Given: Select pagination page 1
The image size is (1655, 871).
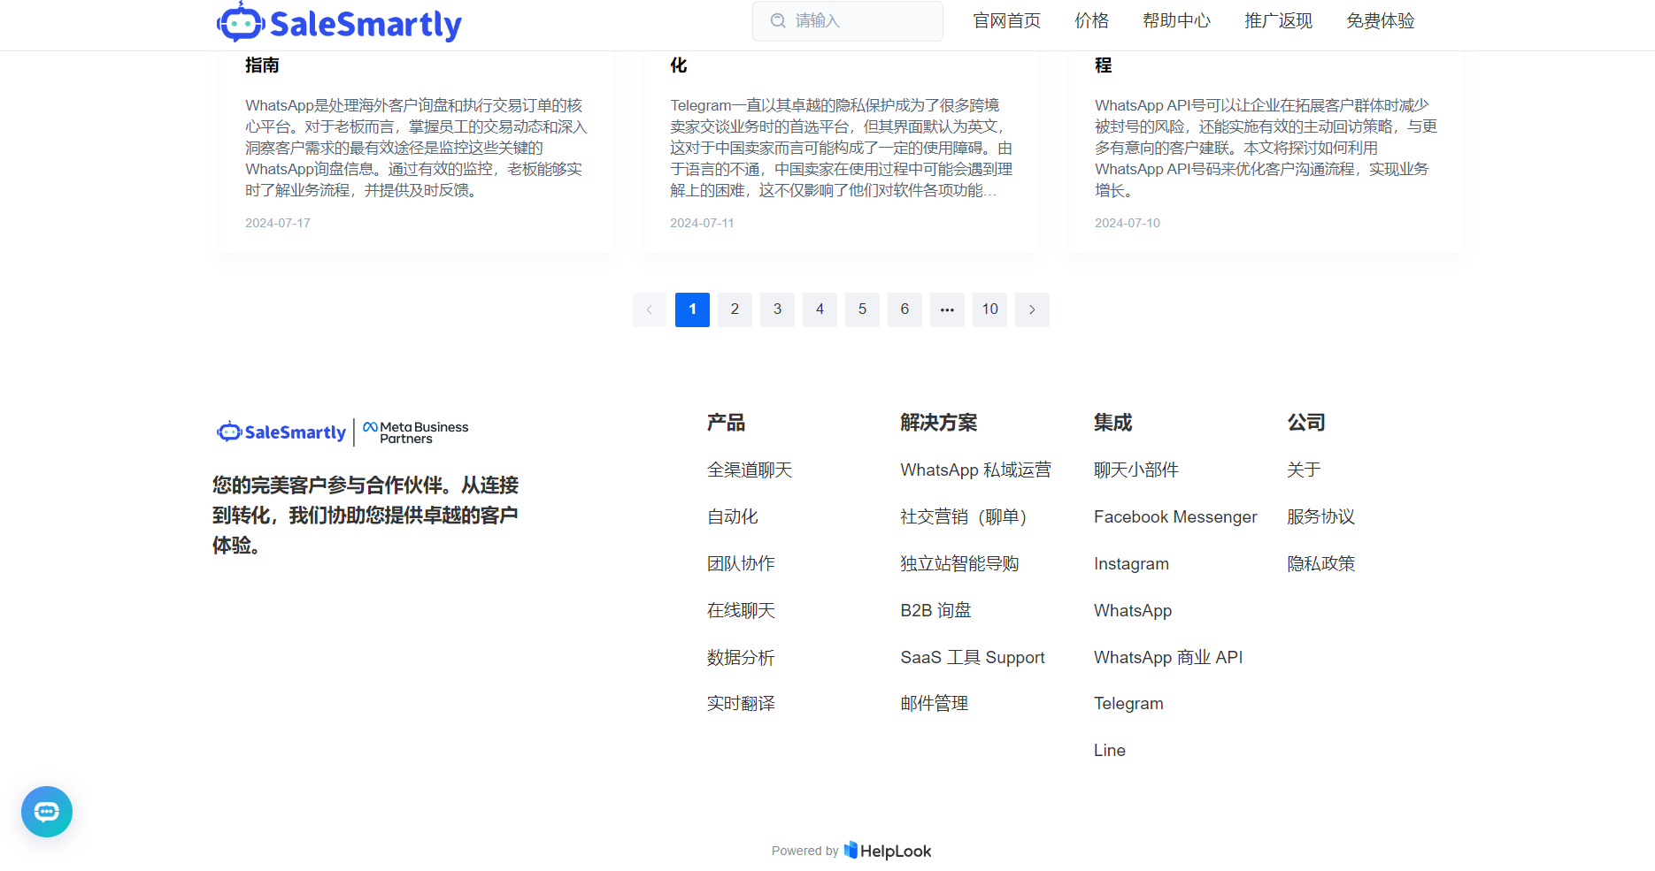Looking at the screenshot, I should pyautogui.click(x=692, y=309).
